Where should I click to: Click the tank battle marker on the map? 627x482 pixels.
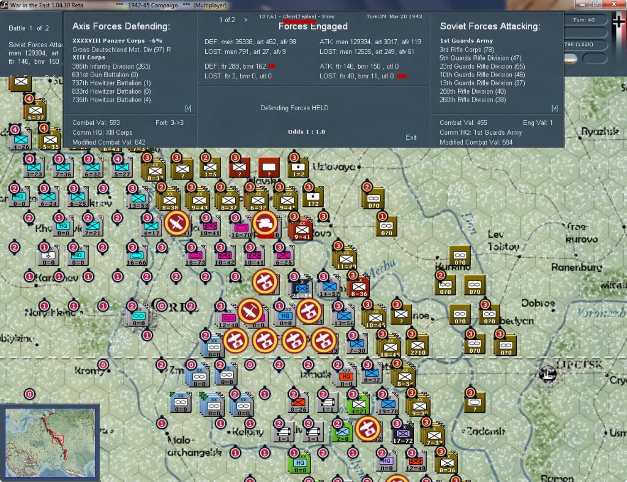(x=265, y=224)
